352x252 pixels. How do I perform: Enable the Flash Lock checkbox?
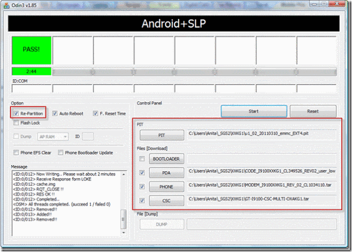(16, 122)
